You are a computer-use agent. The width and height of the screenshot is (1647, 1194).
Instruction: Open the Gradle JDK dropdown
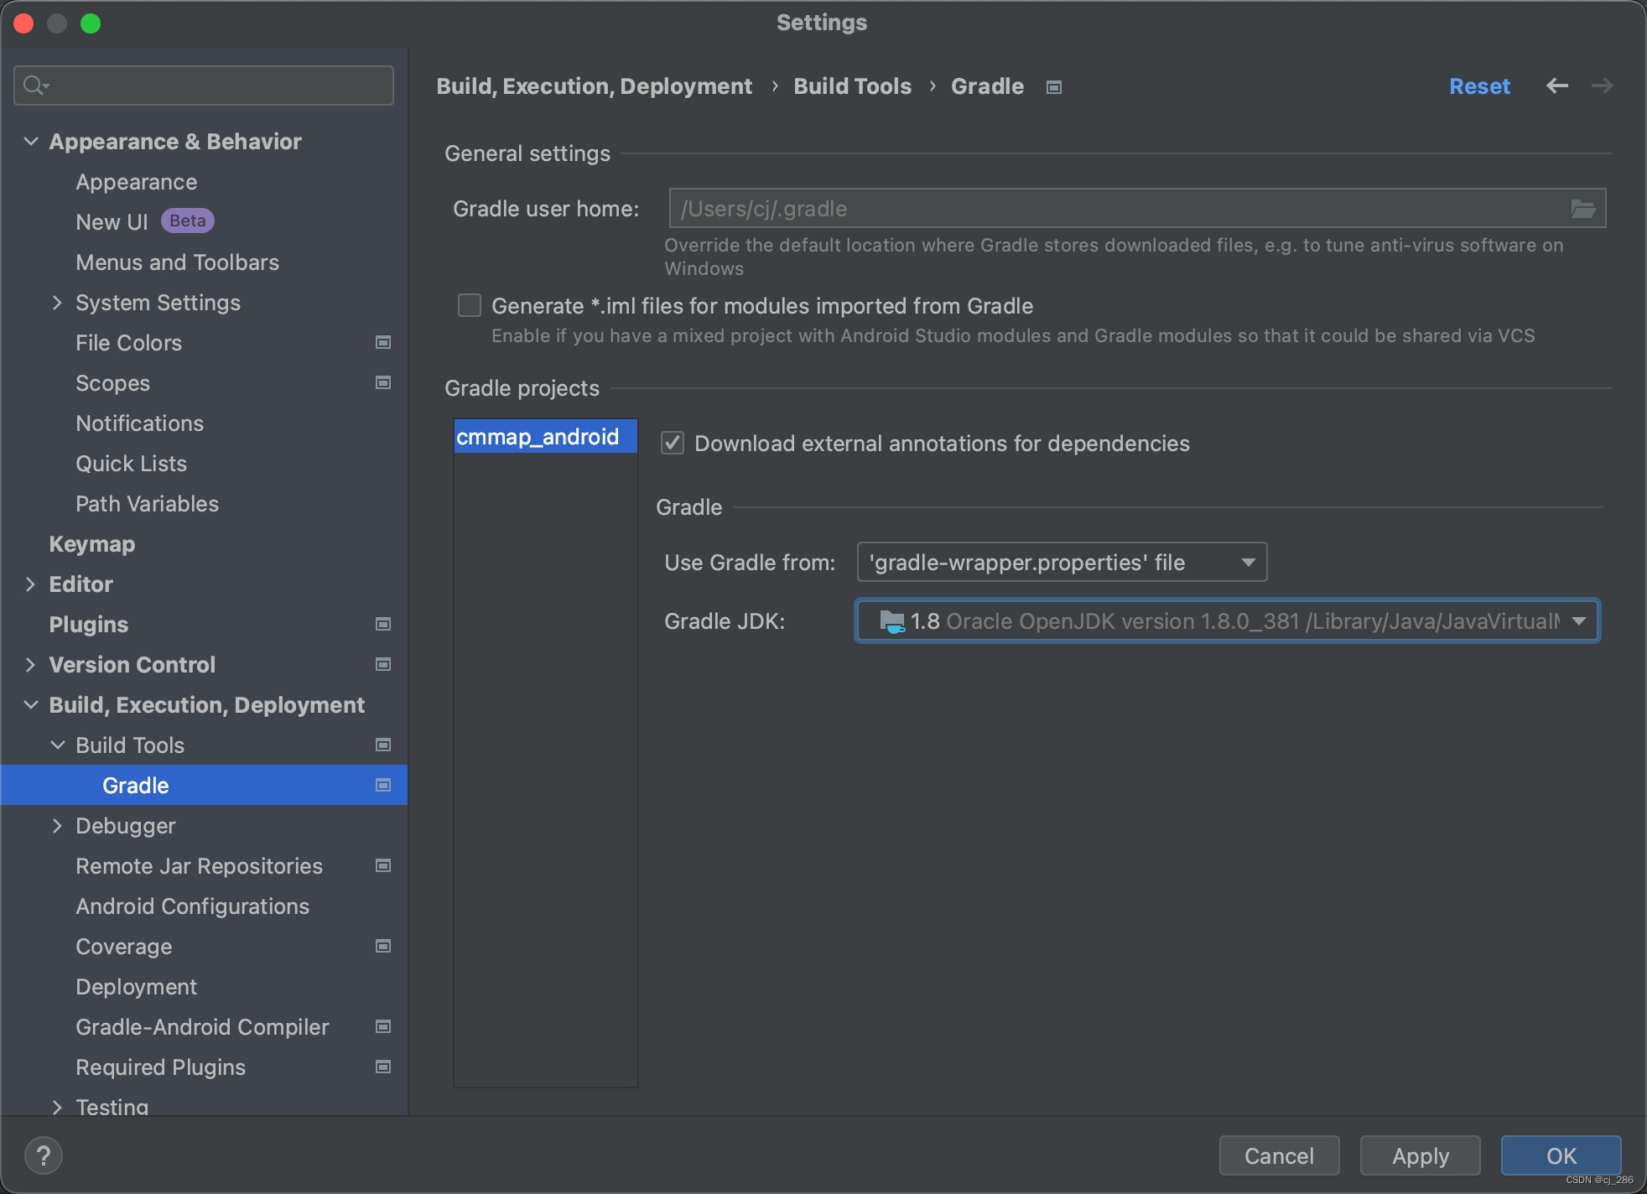[x=1580, y=621]
